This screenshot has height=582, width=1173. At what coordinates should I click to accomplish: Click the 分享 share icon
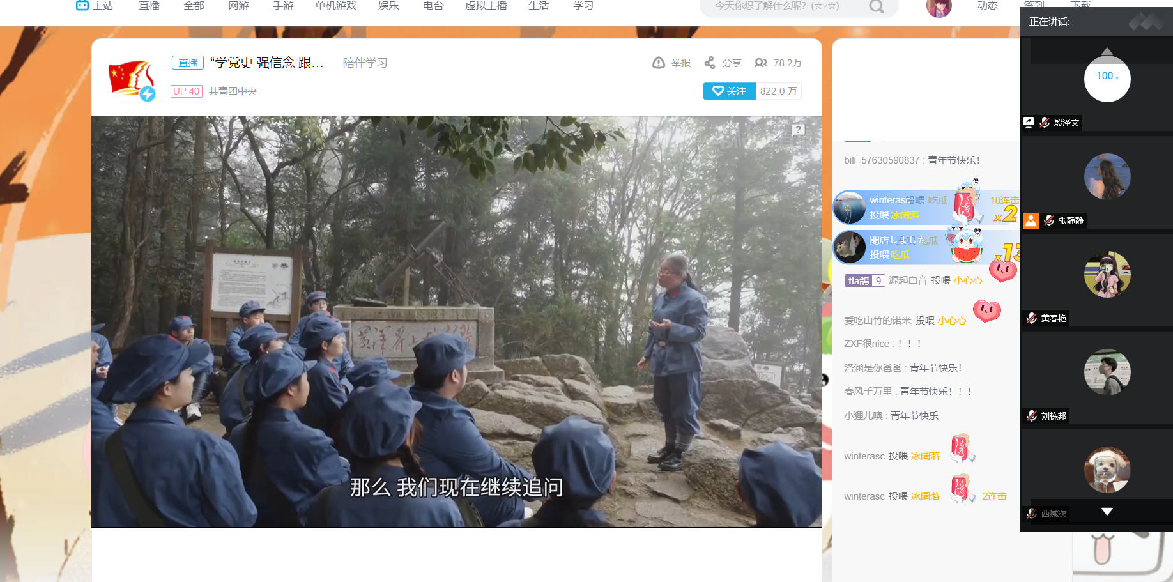[x=710, y=63]
